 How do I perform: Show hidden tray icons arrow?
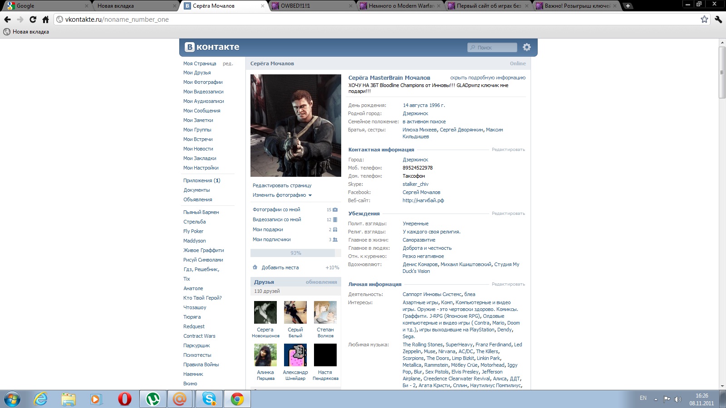(x=656, y=399)
